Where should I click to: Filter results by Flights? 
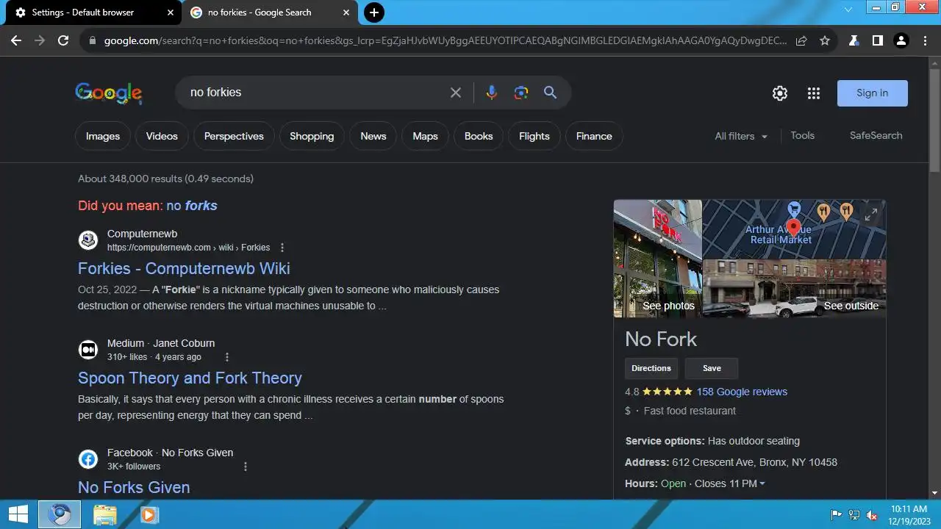point(534,136)
